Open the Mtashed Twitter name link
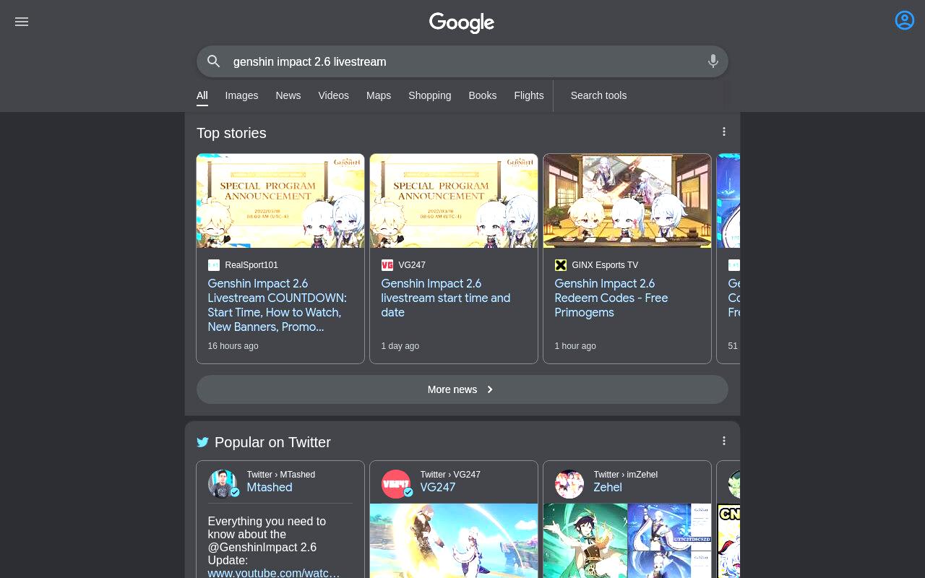Screen dimensions: 925x578 tap(270, 488)
